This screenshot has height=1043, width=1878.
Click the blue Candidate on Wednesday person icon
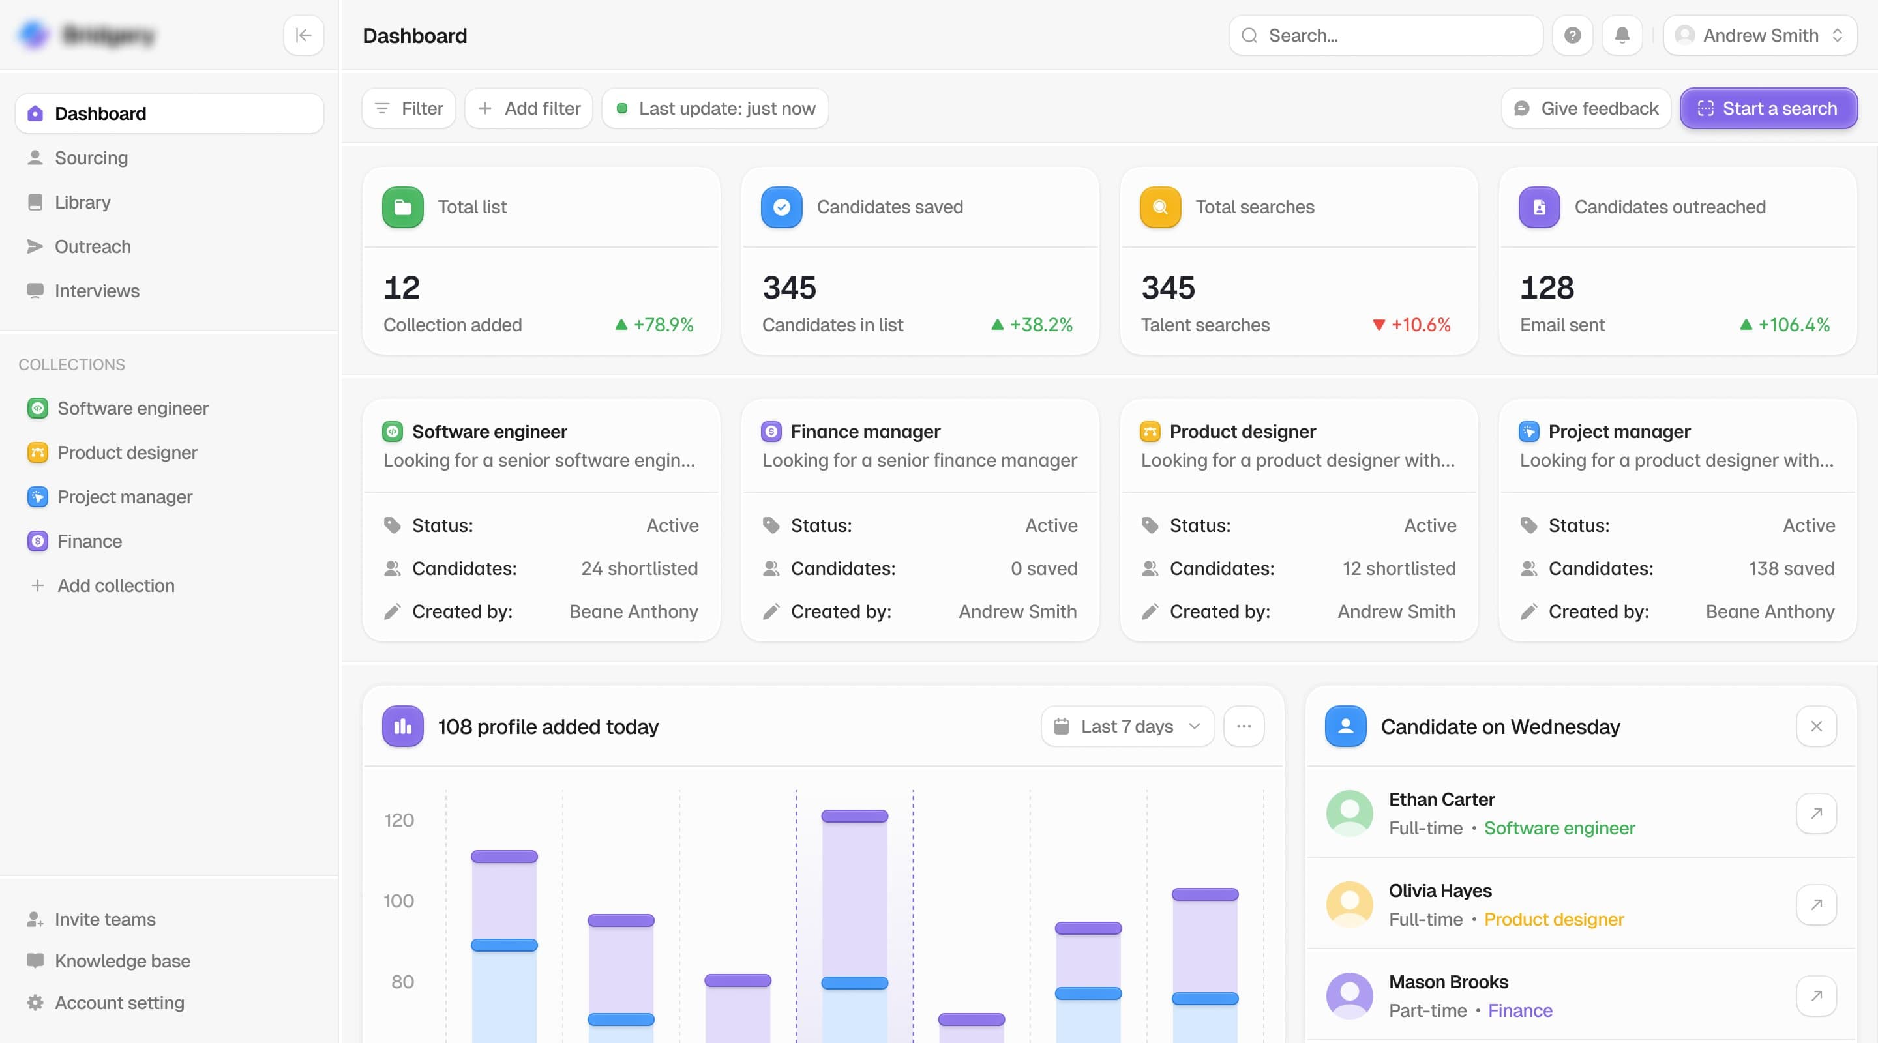click(x=1345, y=726)
